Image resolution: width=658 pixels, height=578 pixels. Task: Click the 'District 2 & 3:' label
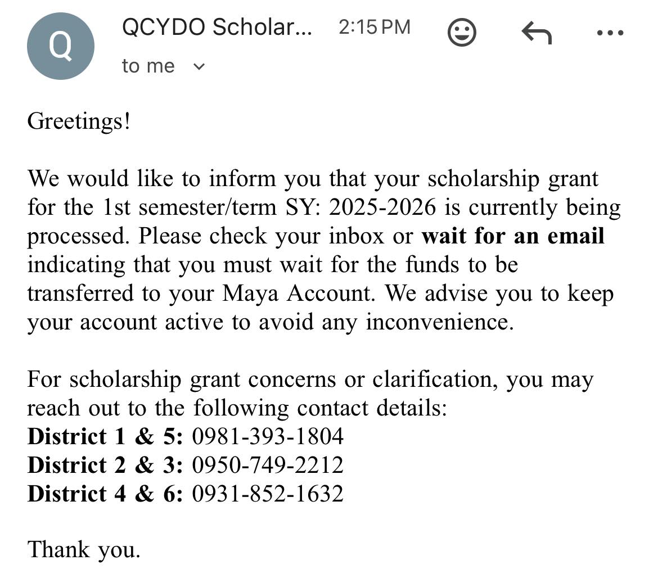pyautogui.click(x=105, y=465)
